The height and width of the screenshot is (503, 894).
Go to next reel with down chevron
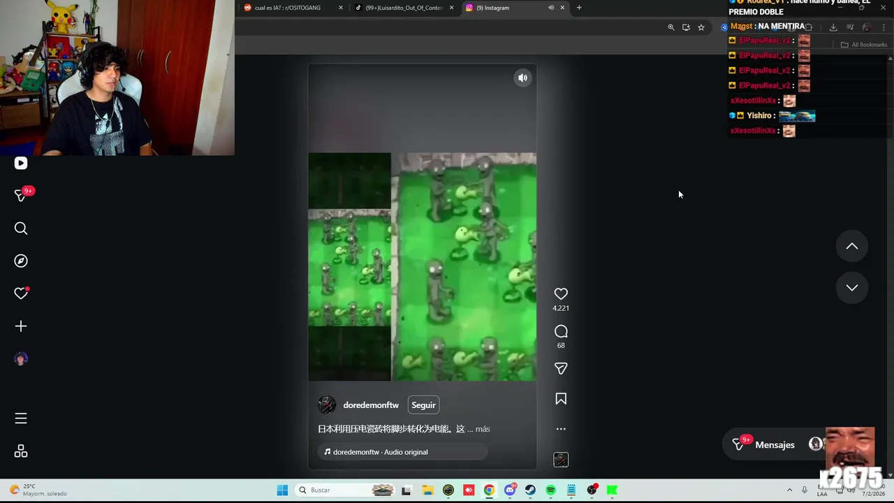pyautogui.click(x=852, y=288)
